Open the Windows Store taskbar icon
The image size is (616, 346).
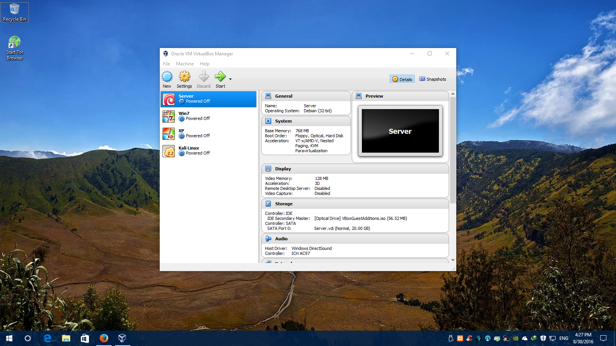pyautogui.click(x=85, y=338)
